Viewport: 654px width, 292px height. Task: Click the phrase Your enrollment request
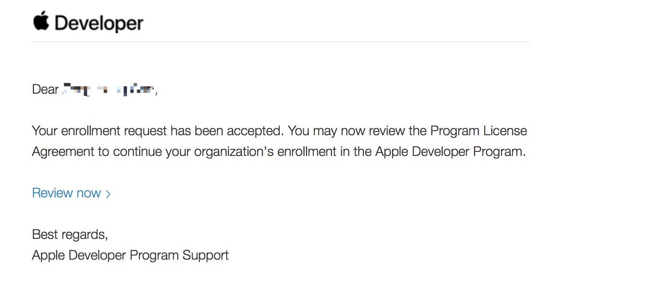coord(100,131)
